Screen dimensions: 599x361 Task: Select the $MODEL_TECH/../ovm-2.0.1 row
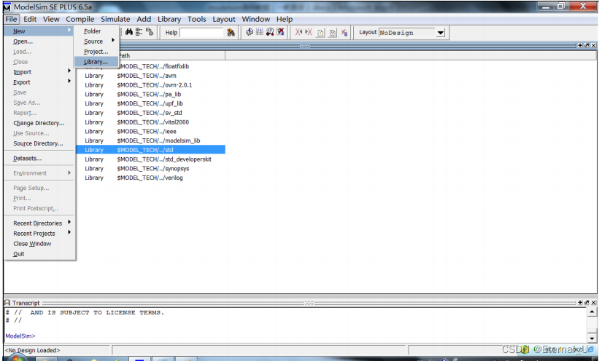(x=150, y=85)
